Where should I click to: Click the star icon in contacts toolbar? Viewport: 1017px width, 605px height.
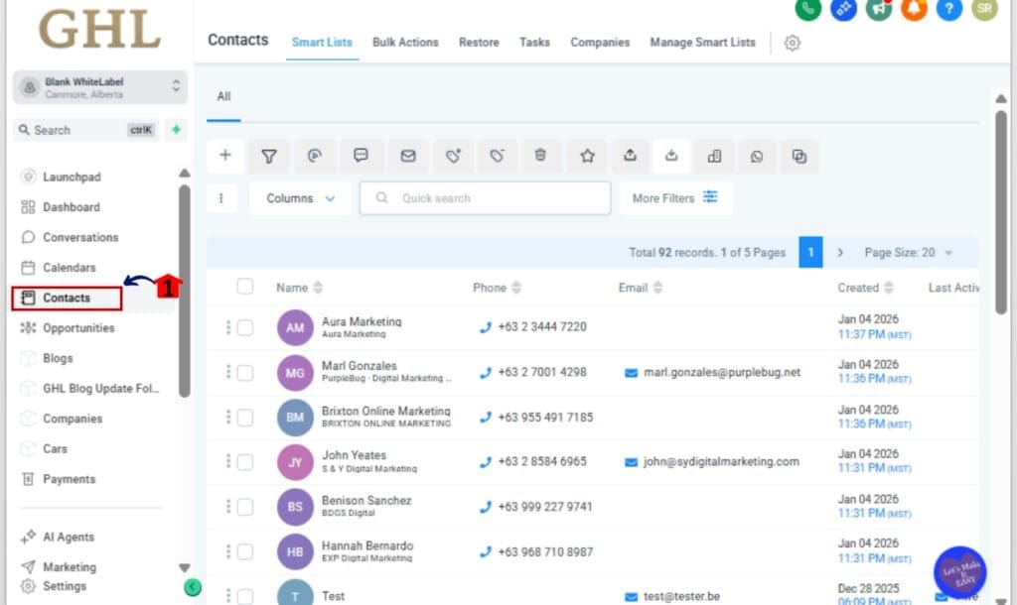[587, 156]
